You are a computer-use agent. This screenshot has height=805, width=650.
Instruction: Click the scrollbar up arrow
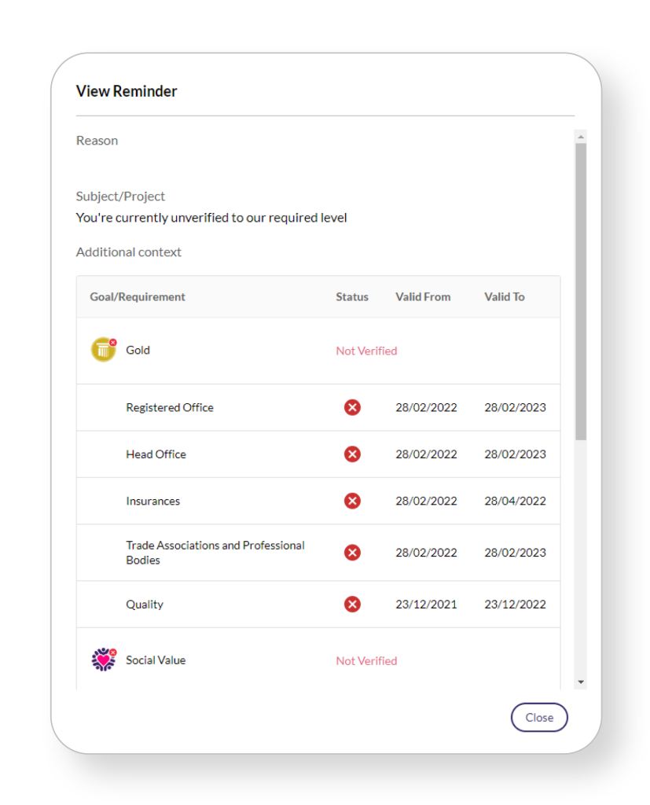[581, 137]
